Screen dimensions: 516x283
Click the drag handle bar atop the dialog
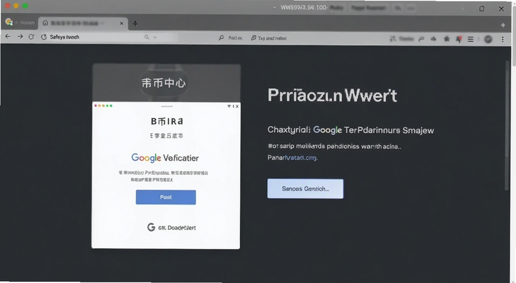[x=167, y=106]
